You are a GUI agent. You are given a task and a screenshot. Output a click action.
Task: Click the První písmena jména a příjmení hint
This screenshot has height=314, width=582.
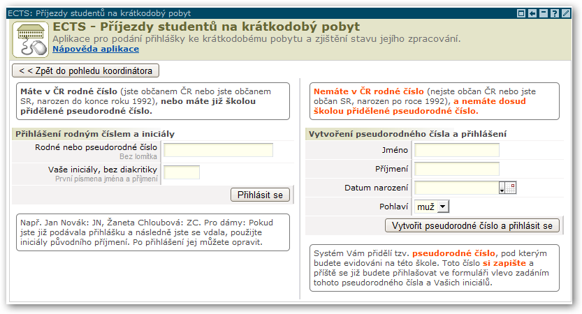coord(106,179)
